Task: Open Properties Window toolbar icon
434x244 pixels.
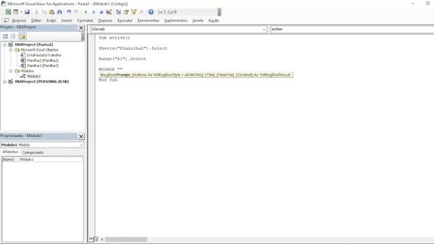Action: (x=126, y=12)
